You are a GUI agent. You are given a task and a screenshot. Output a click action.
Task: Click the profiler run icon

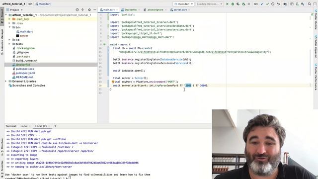[x=243, y=4]
